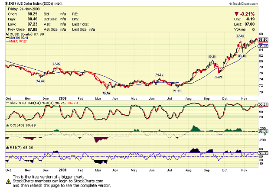Click the Chg value -0.19
Screen dimensions: 271x191
coord(250,19)
